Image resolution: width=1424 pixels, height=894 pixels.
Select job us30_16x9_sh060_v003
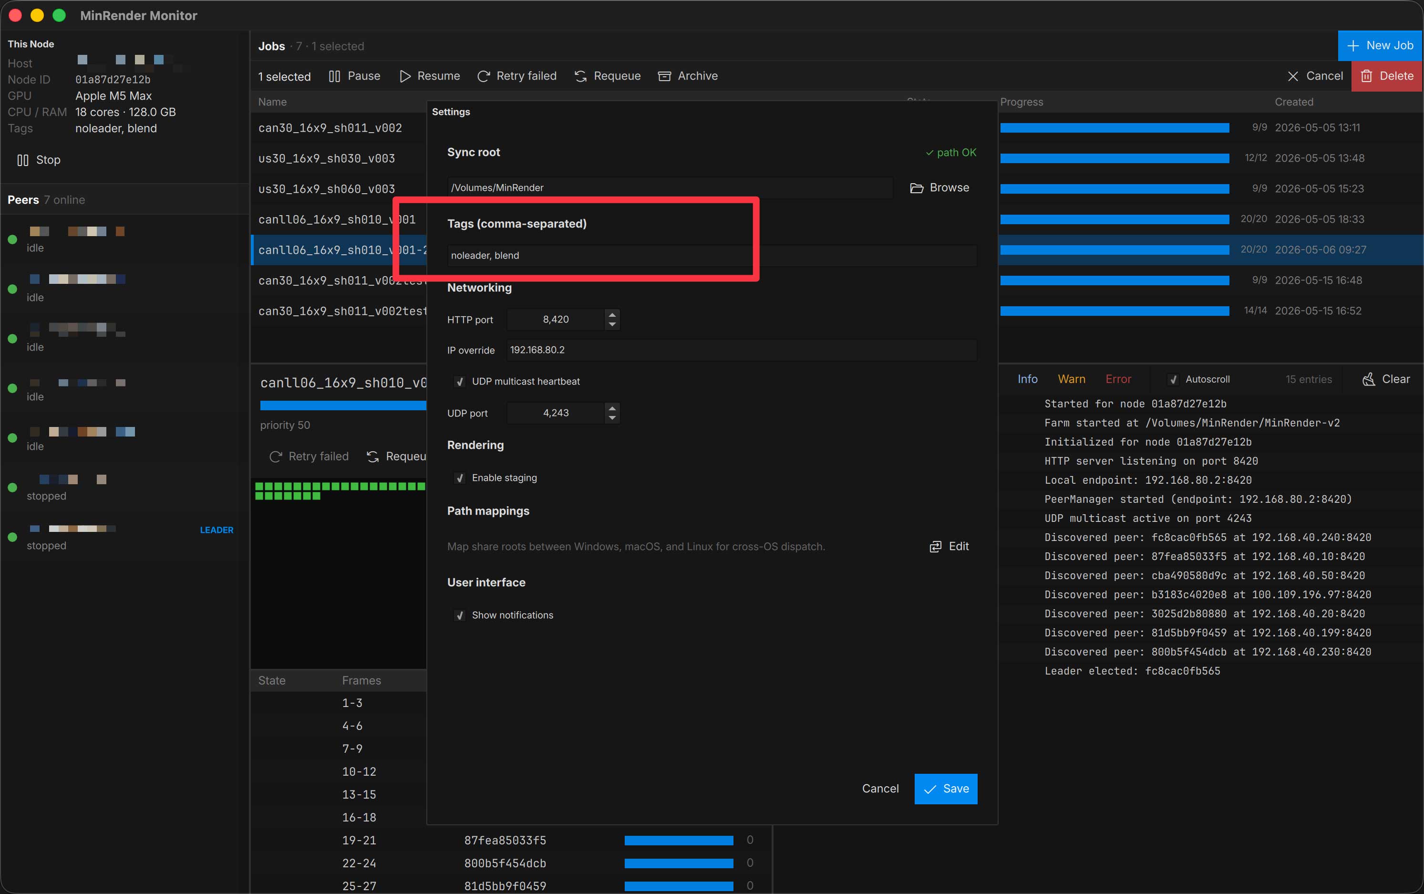pyautogui.click(x=326, y=189)
